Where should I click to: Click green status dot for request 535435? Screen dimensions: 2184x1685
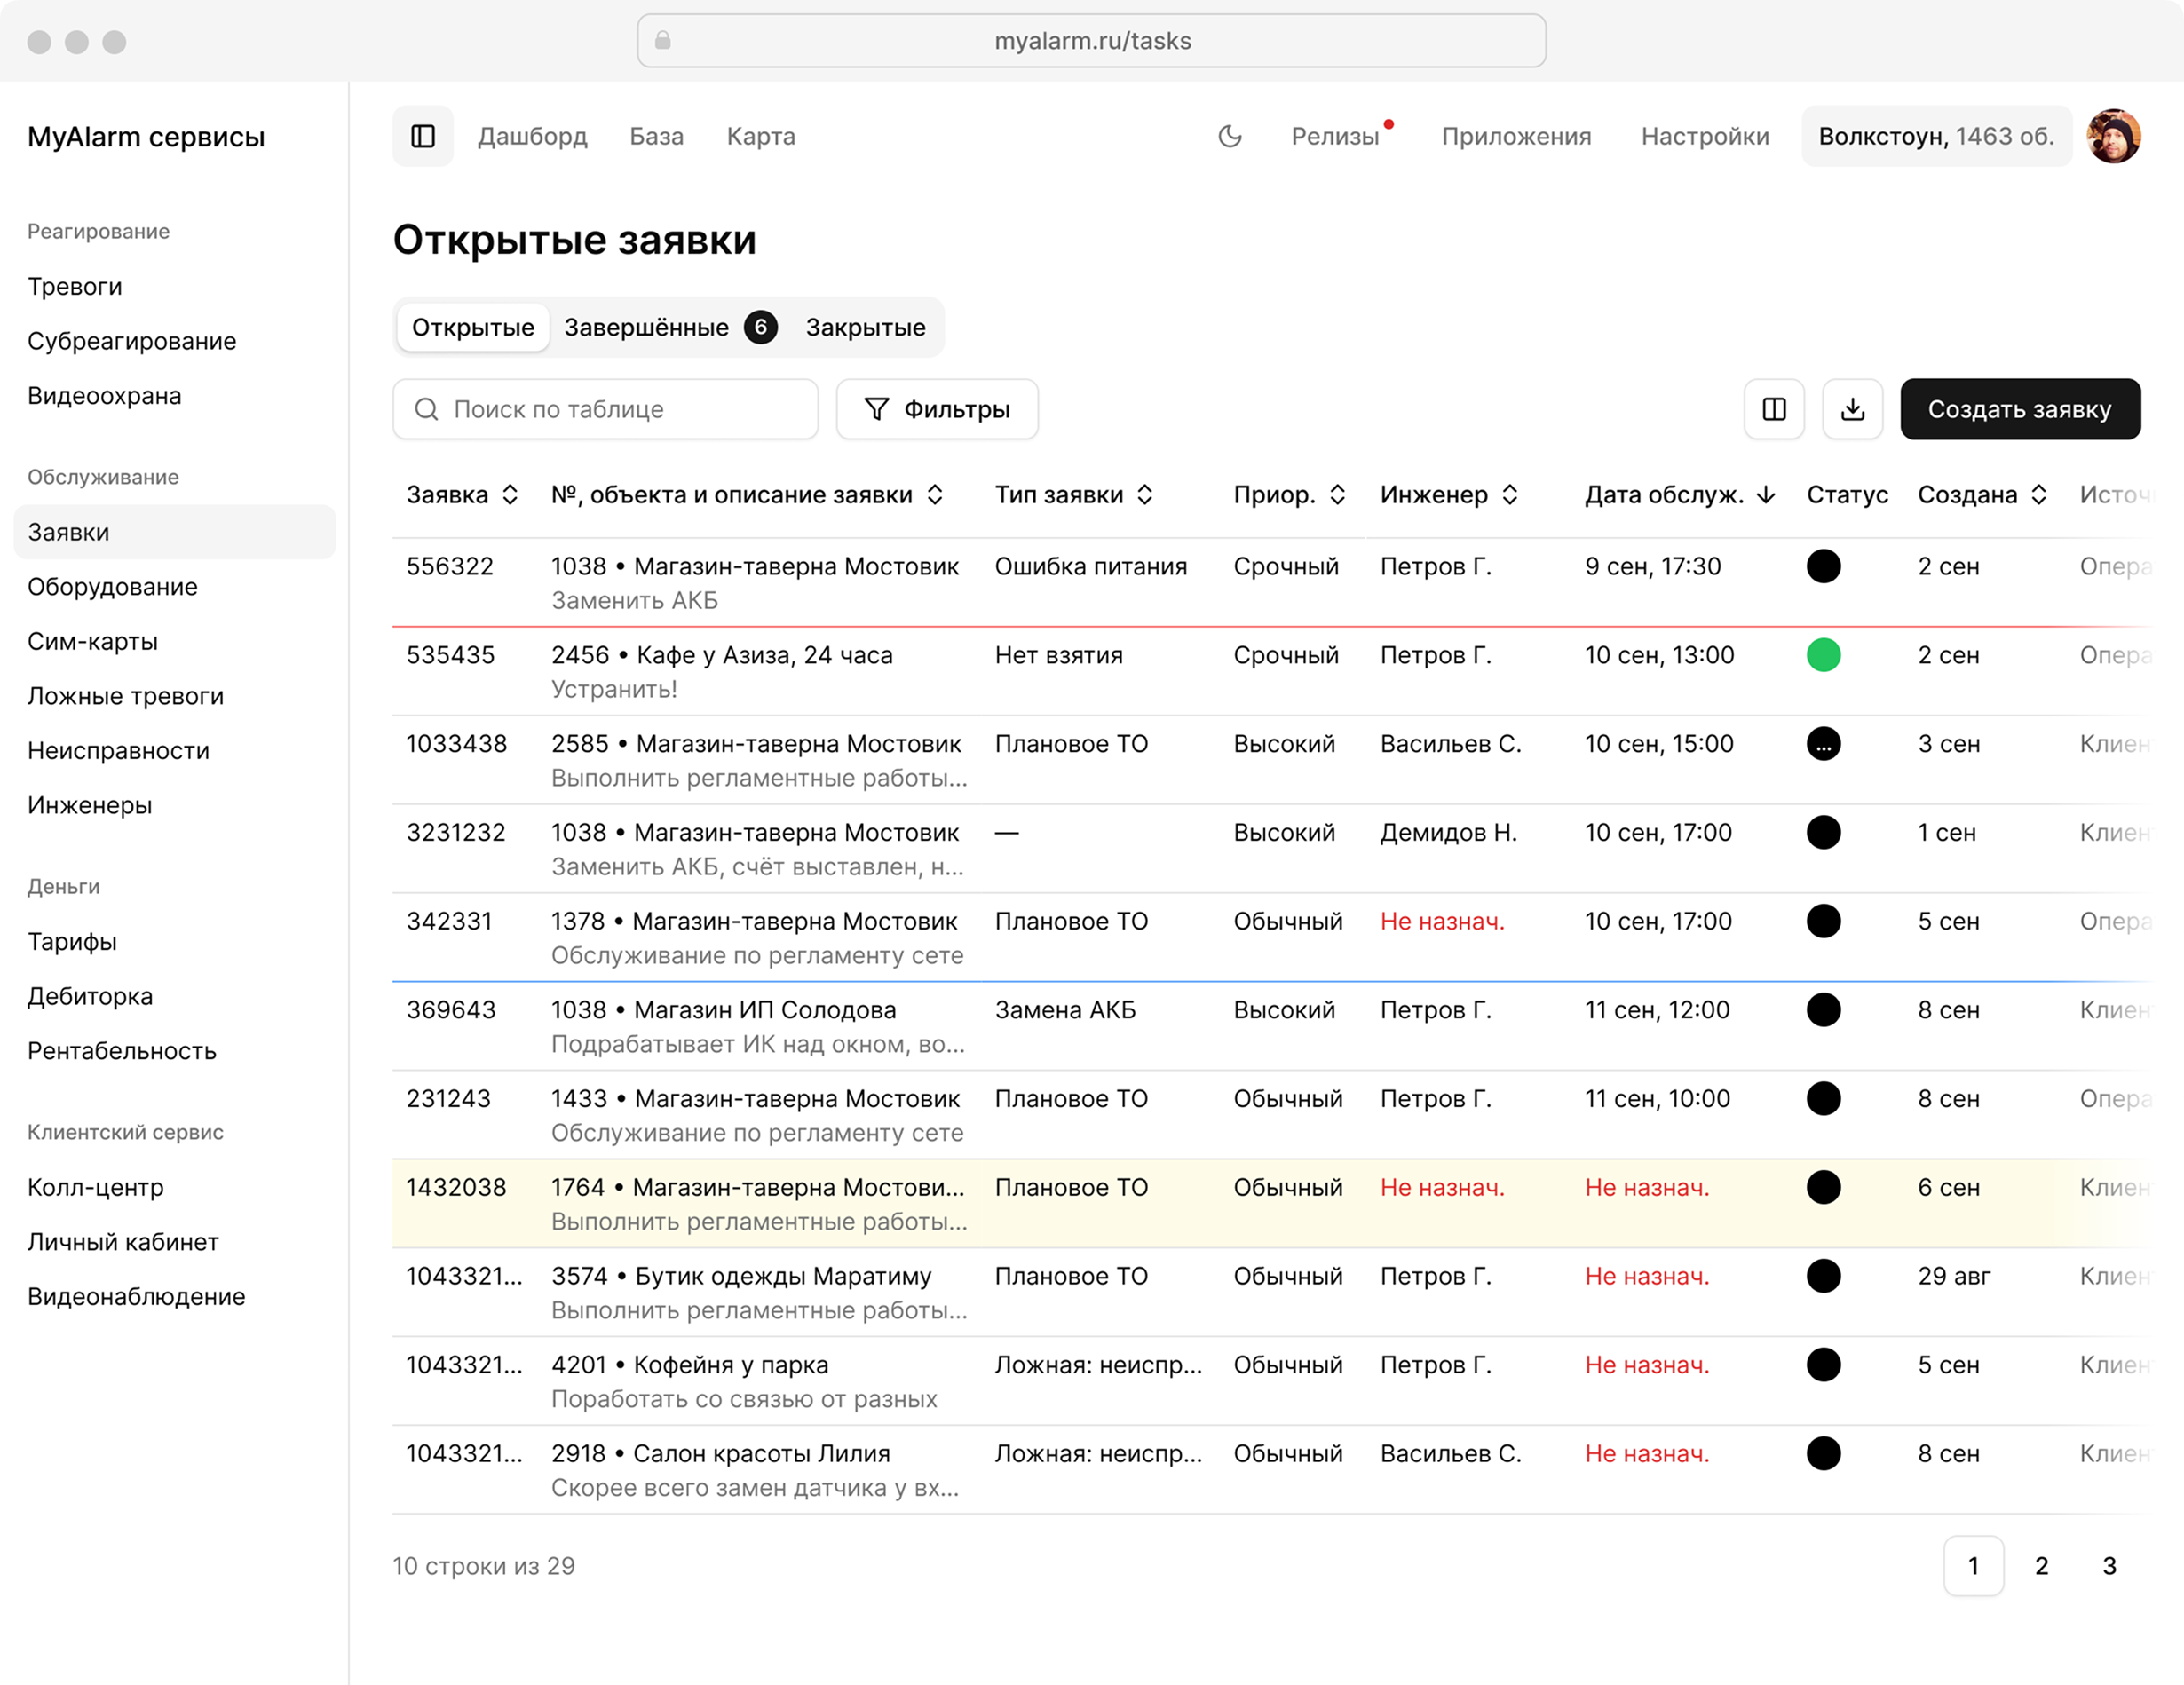(x=1823, y=655)
